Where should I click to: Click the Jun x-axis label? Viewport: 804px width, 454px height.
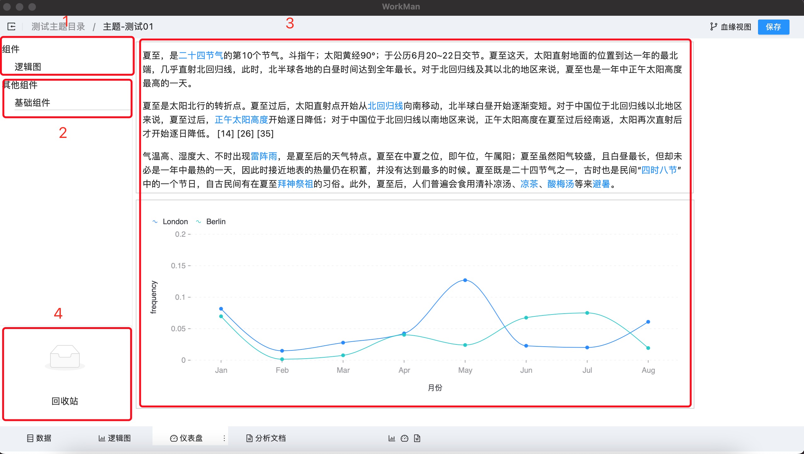(526, 370)
